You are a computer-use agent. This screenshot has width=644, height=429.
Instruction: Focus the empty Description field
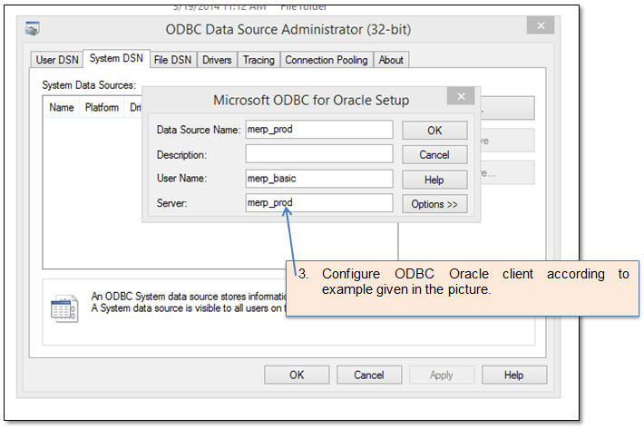pos(318,154)
